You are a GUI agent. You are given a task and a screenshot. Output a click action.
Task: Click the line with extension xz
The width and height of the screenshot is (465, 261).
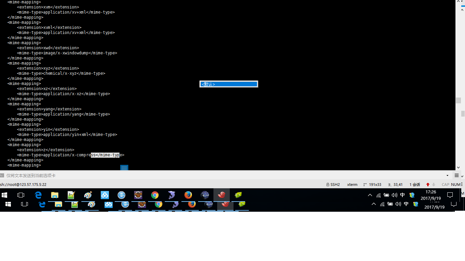[47, 89]
